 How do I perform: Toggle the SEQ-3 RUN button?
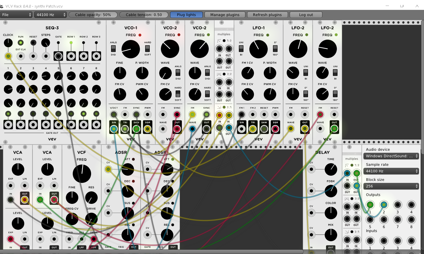point(21,43)
